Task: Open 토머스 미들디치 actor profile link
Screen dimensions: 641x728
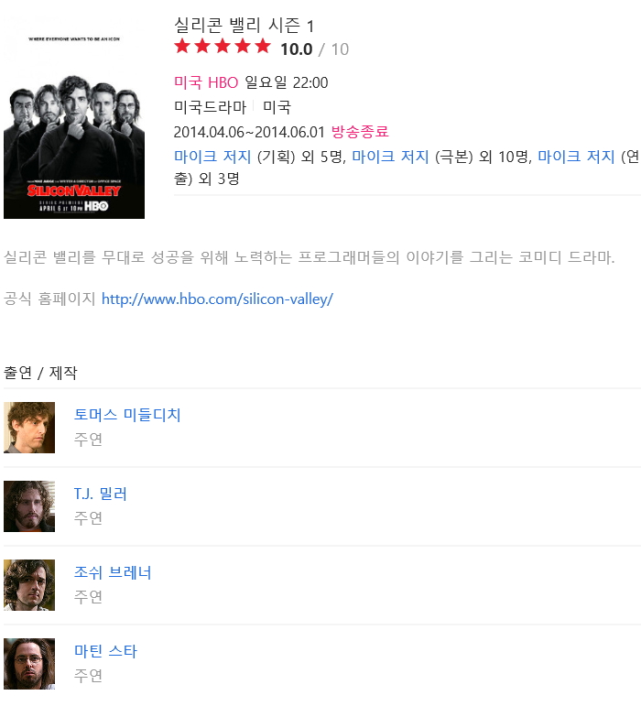Action: [127, 414]
